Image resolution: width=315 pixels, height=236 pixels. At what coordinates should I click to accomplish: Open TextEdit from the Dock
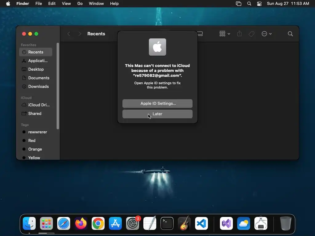[150, 223]
